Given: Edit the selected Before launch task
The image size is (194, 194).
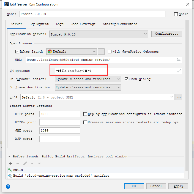Looking at the screenshot, I should tap(25, 163).
